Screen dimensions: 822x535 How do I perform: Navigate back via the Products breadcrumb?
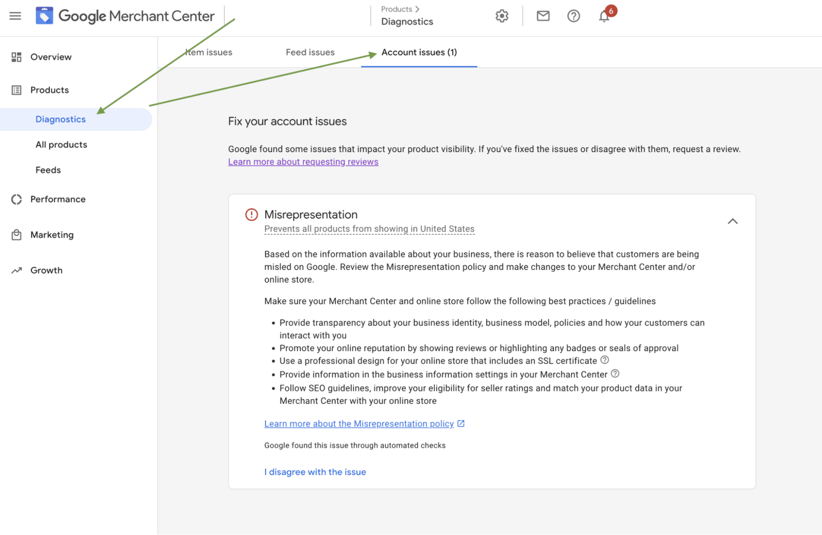coord(396,9)
